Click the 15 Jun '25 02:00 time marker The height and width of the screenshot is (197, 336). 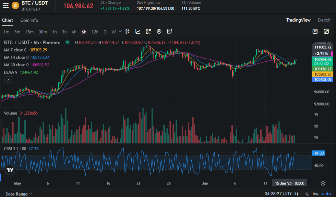point(290,184)
